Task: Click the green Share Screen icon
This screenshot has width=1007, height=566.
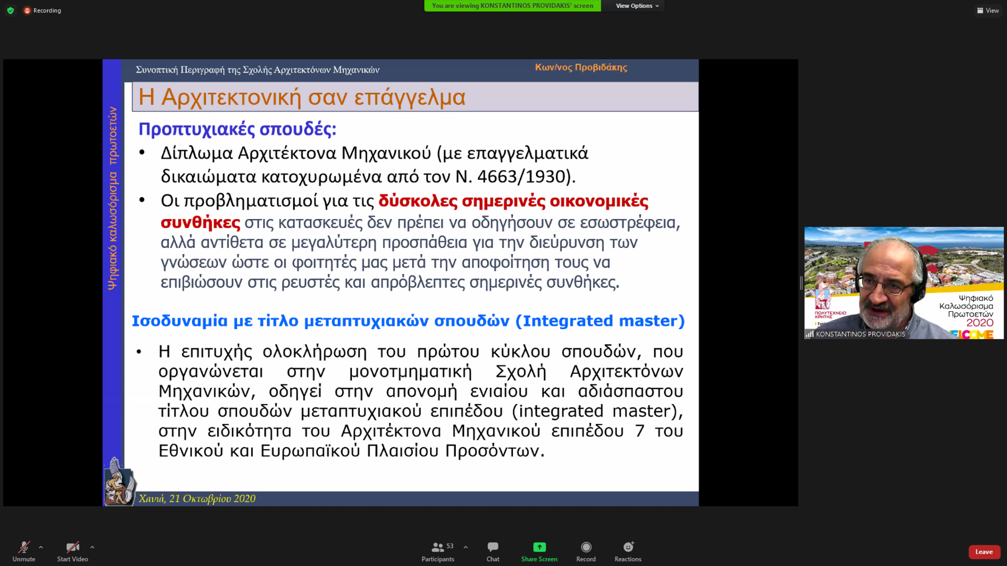Action: [x=539, y=547]
